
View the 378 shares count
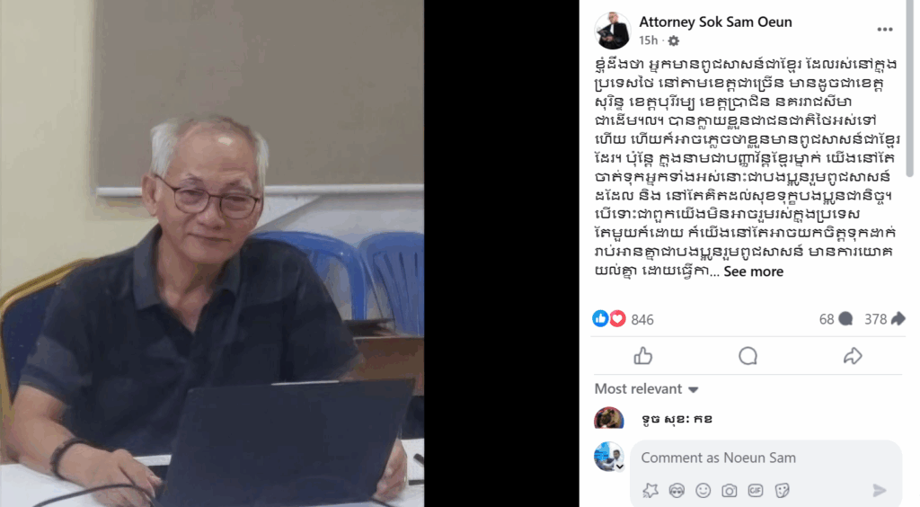pyautogui.click(x=885, y=319)
